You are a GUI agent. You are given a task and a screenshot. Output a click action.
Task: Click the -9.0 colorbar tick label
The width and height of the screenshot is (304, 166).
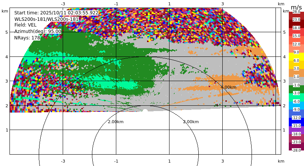[x=296, y=110]
